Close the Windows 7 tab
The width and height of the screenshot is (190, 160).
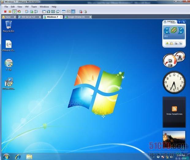pyautogui.click(x=61, y=17)
